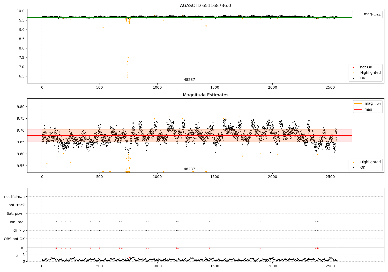Viewport: 388px width, 272px height.
Task: Click the 'dr > 5' row label
Action: [x=19, y=230]
